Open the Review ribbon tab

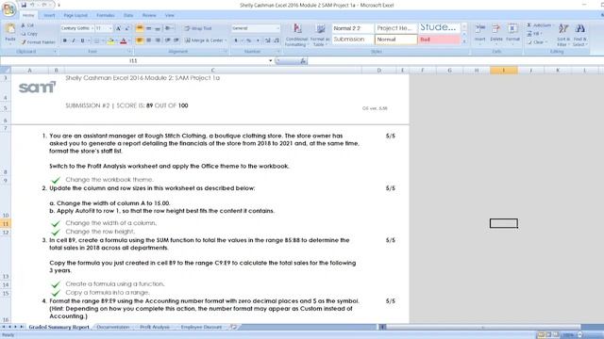[149, 15]
